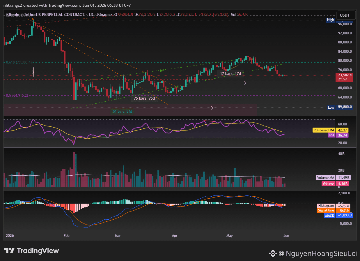Click the Feb label on the time axis
The width and height of the screenshot is (360, 261).
click(x=66, y=235)
